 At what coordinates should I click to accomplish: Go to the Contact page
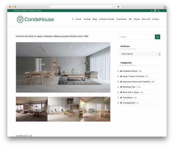click(x=156, y=19)
